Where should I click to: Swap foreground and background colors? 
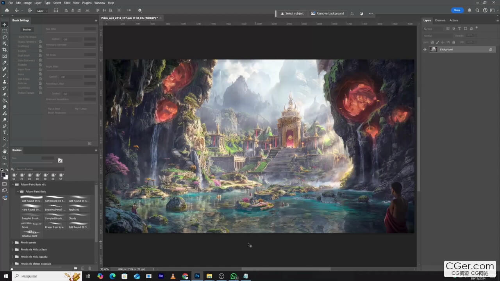point(7,170)
